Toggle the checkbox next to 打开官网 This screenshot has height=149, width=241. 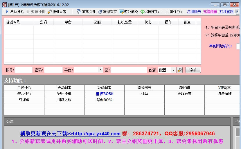coord(237,12)
